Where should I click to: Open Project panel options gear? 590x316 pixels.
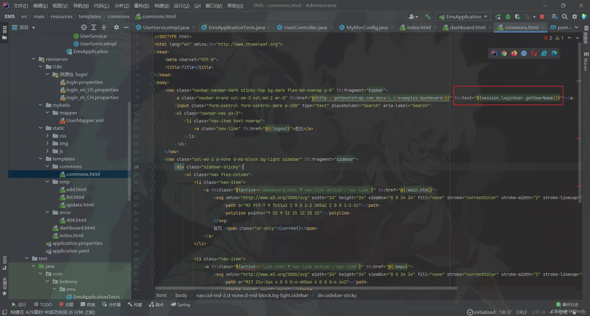pyautogui.click(x=116, y=27)
